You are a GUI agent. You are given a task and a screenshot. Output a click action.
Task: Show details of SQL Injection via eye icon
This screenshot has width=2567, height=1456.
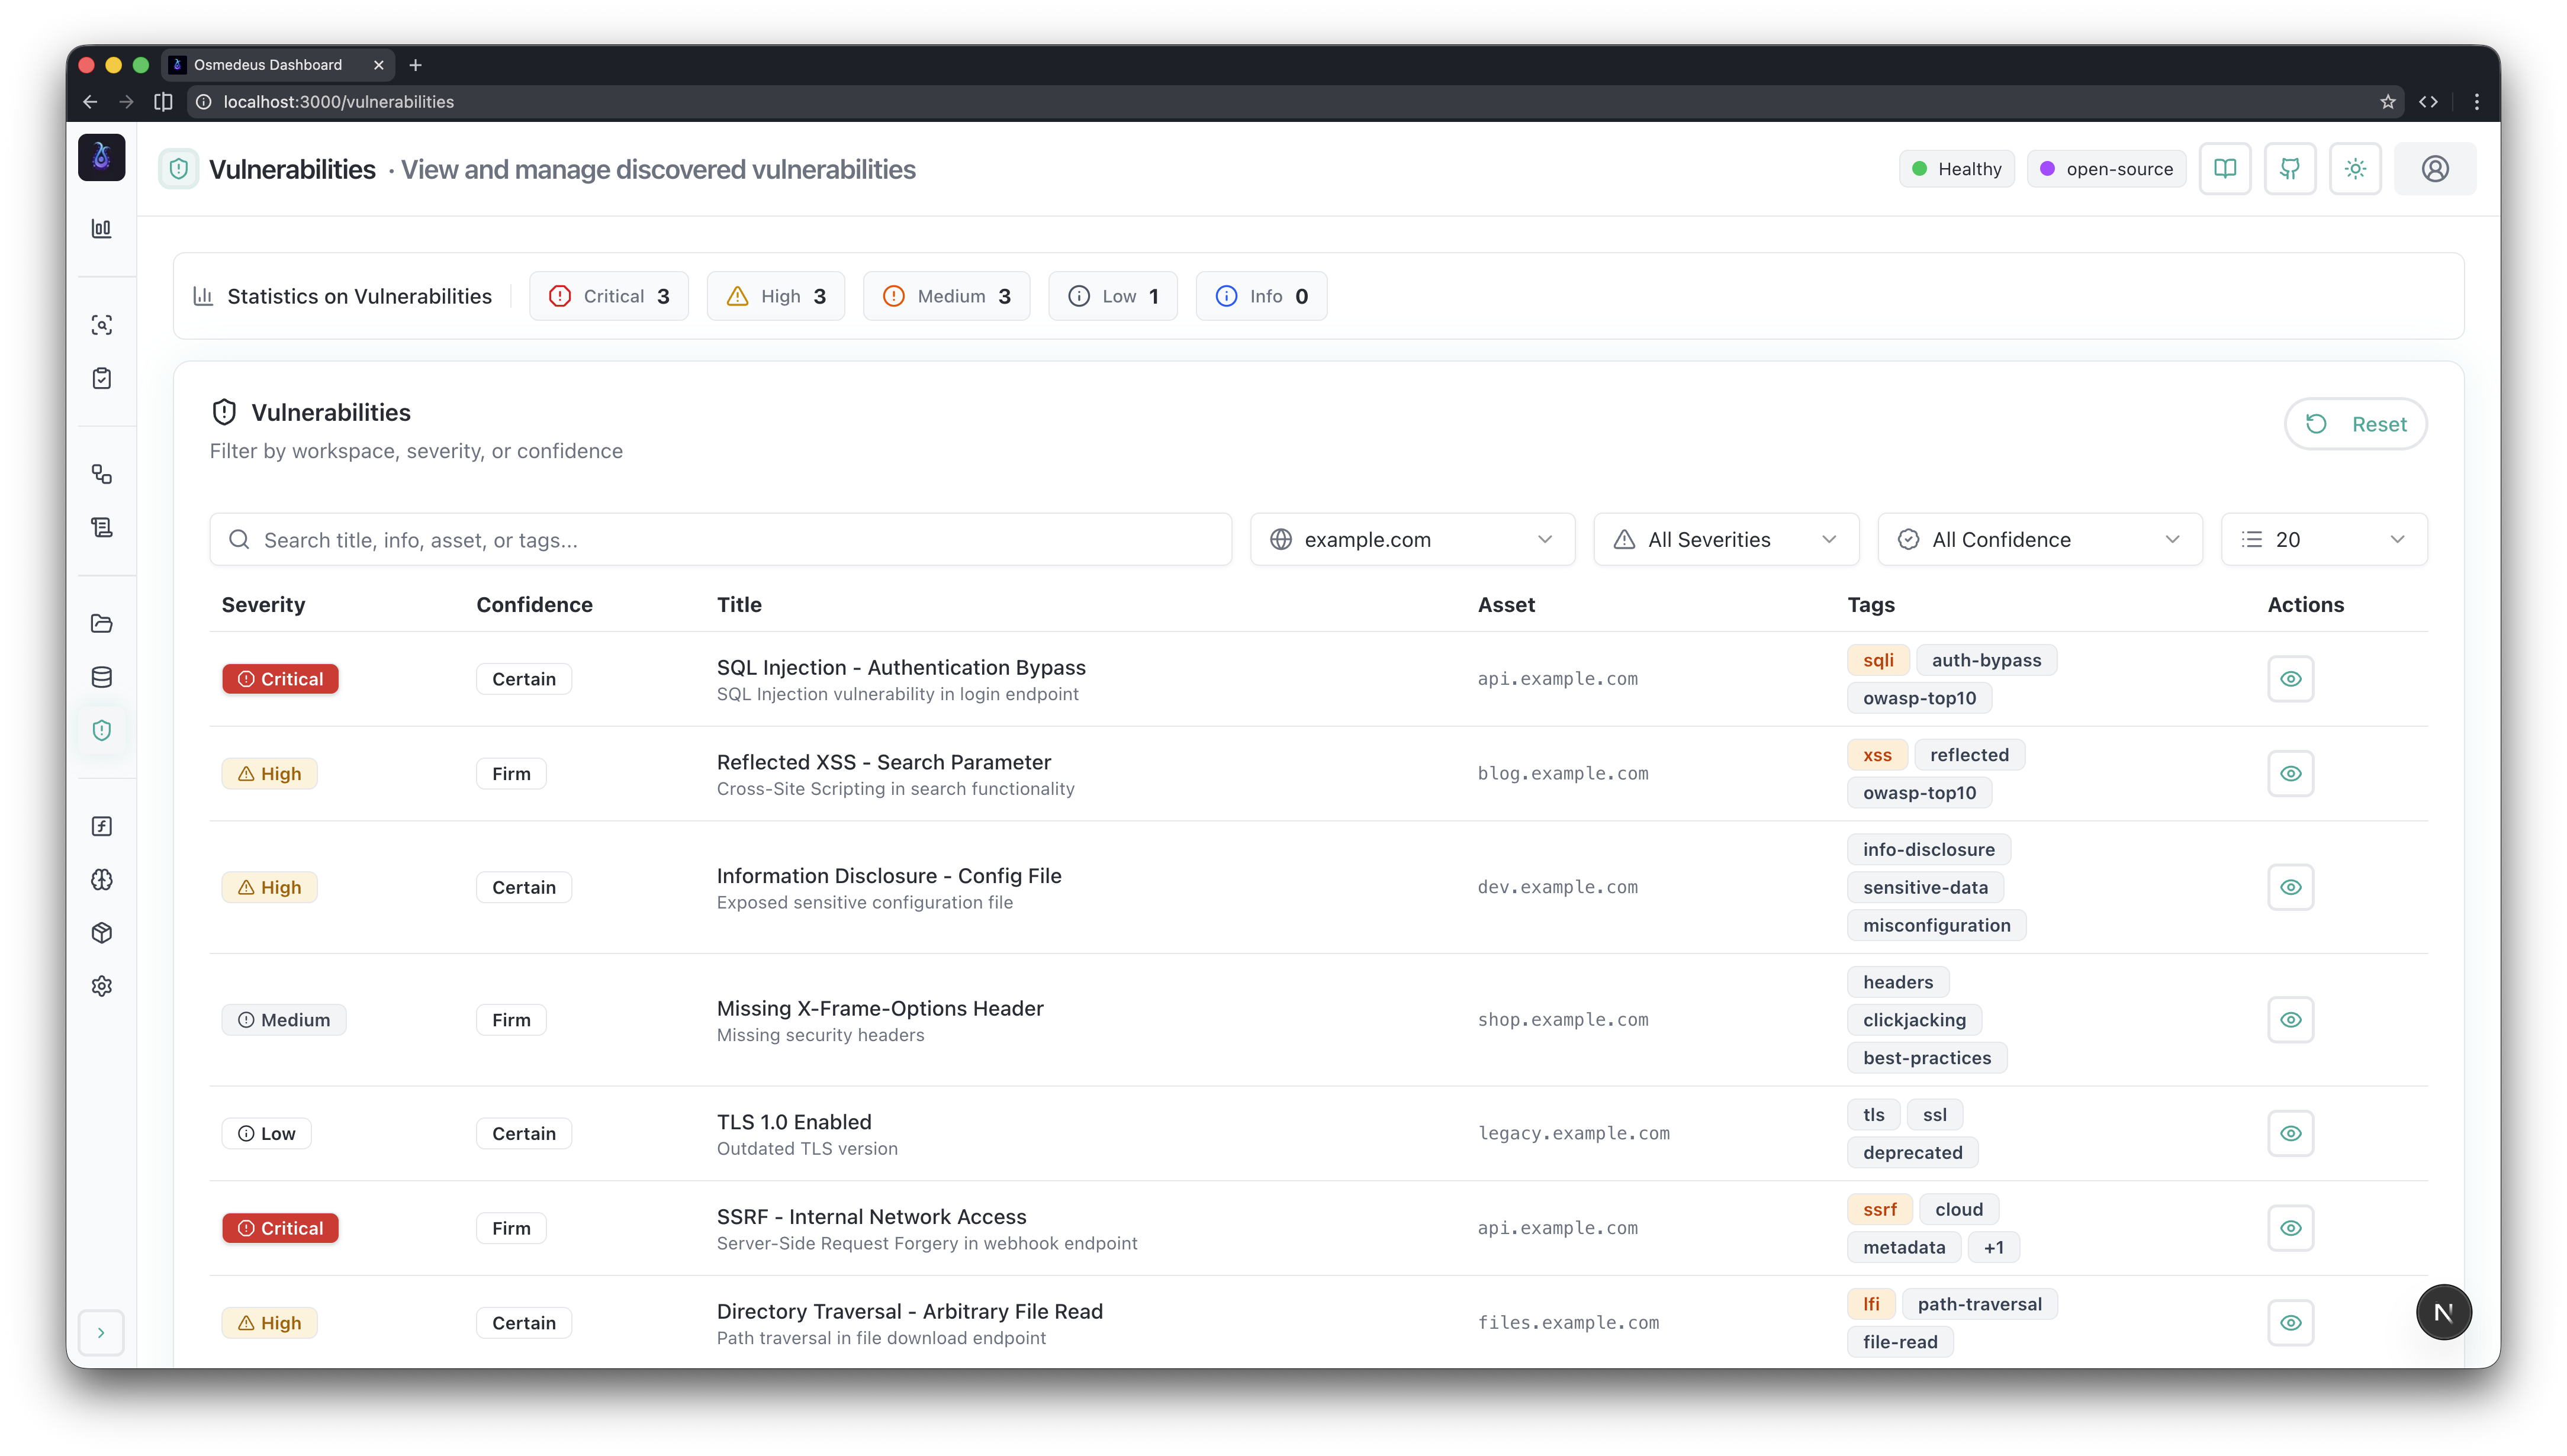pyautogui.click(x=2290, y=678)
